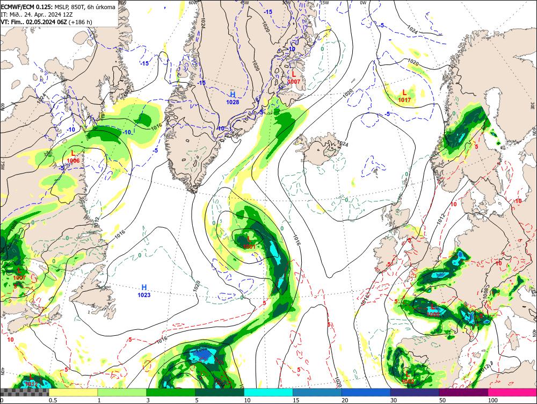Click the blue 20–30 mm legend swatch
Viewport: 537px width, 404px height.
coord(366,392)
